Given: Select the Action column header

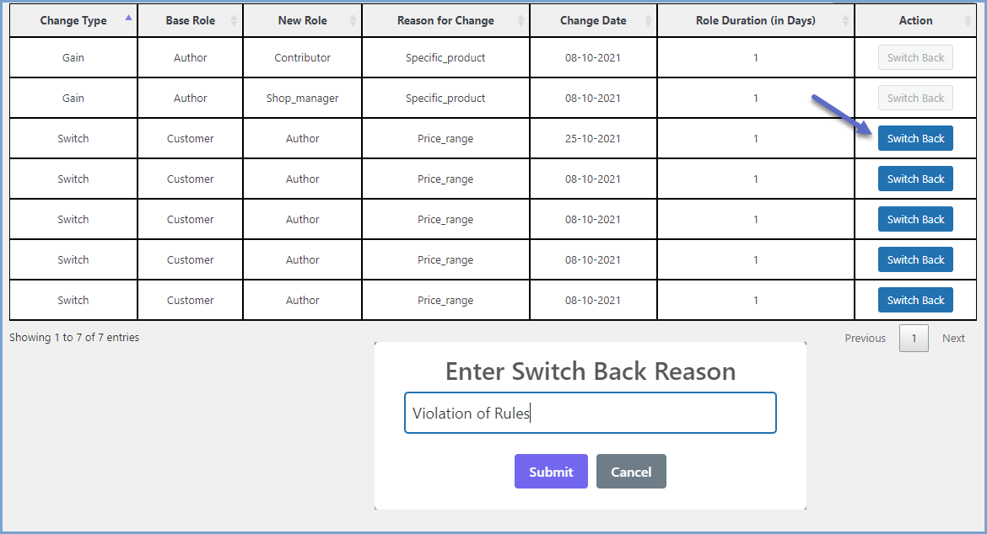Looking at the screenshot, I should [915, 19].
